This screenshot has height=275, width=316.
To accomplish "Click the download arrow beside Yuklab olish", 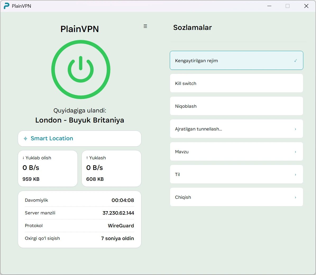I will pyautogui.click(x=23, y=158).
